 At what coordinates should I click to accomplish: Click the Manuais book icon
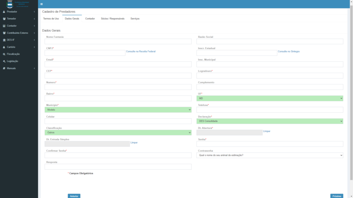(4, 68)
